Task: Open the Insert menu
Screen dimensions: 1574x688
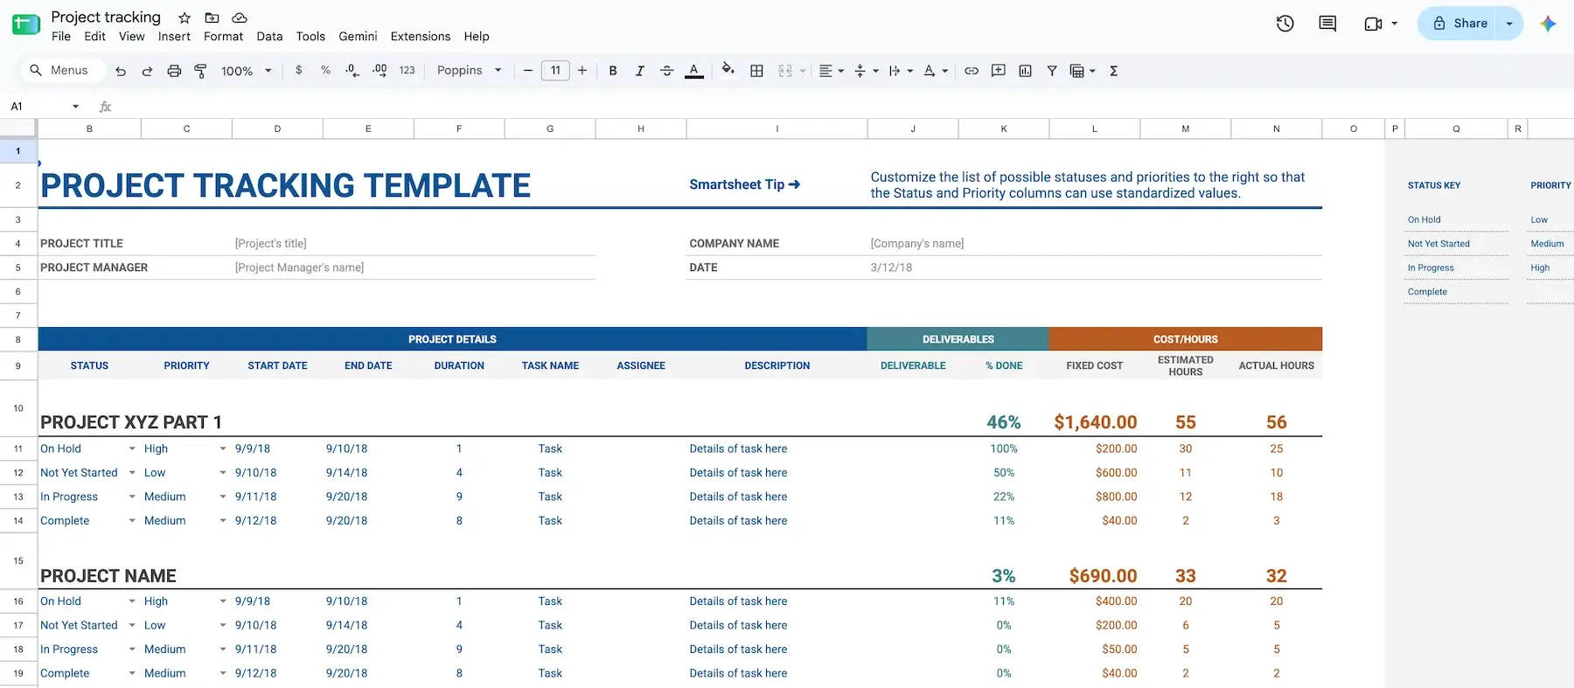Action: 174,36
